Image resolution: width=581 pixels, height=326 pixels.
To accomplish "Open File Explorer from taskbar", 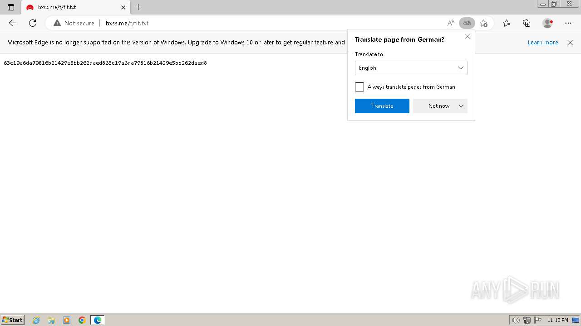I will [x=51, y=320].
